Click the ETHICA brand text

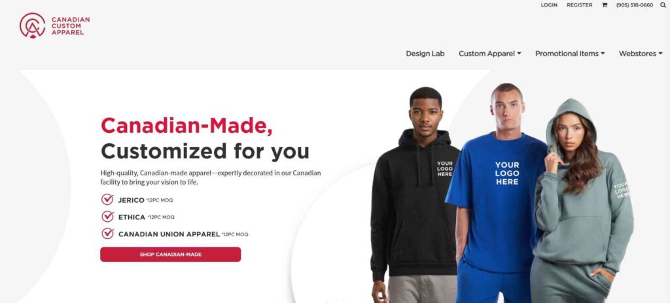click(x=132, y=217)
